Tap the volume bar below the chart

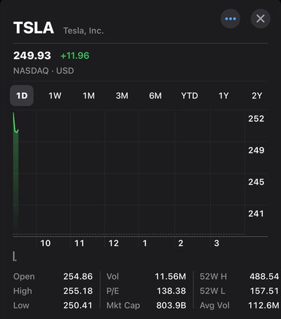point(15,256)
